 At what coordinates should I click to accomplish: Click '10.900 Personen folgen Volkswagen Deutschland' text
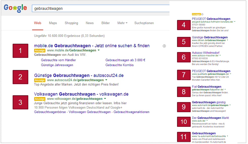[x=78, y=108]
